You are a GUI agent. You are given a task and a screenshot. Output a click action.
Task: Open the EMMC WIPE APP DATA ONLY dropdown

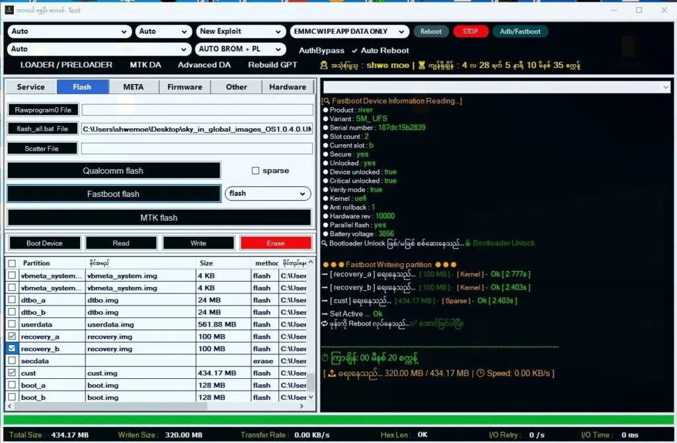click(348, 31)
